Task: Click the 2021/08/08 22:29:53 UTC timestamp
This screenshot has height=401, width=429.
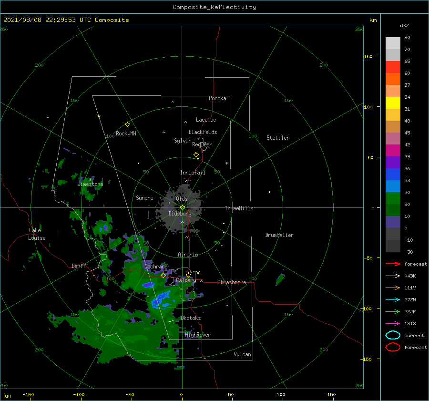Action: [66, 20]
